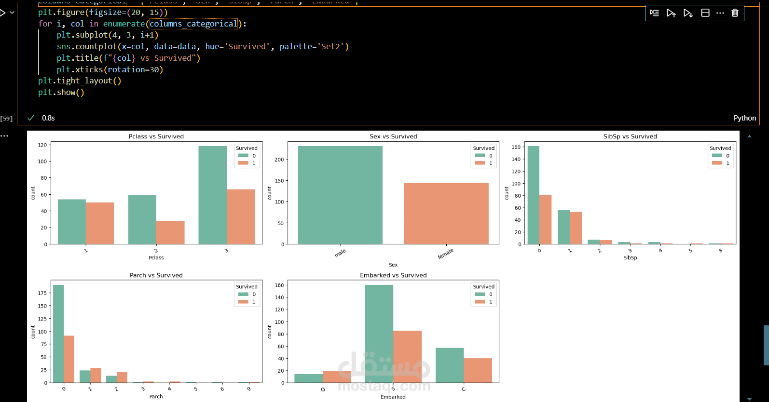Click the green execution success checkmark
This screenshot has height=402, width=769.
point(31,118)
